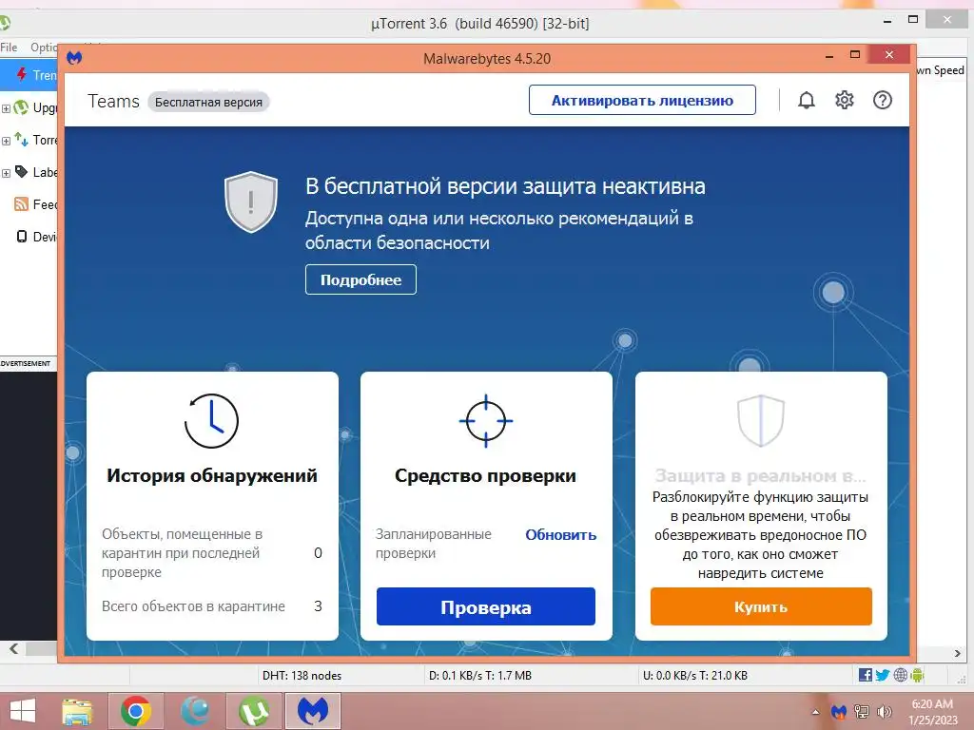Image resolution: width=974 pixels, height=730 pixels.
Task: Open uTorrent Options menu
Action: [44, 48]
